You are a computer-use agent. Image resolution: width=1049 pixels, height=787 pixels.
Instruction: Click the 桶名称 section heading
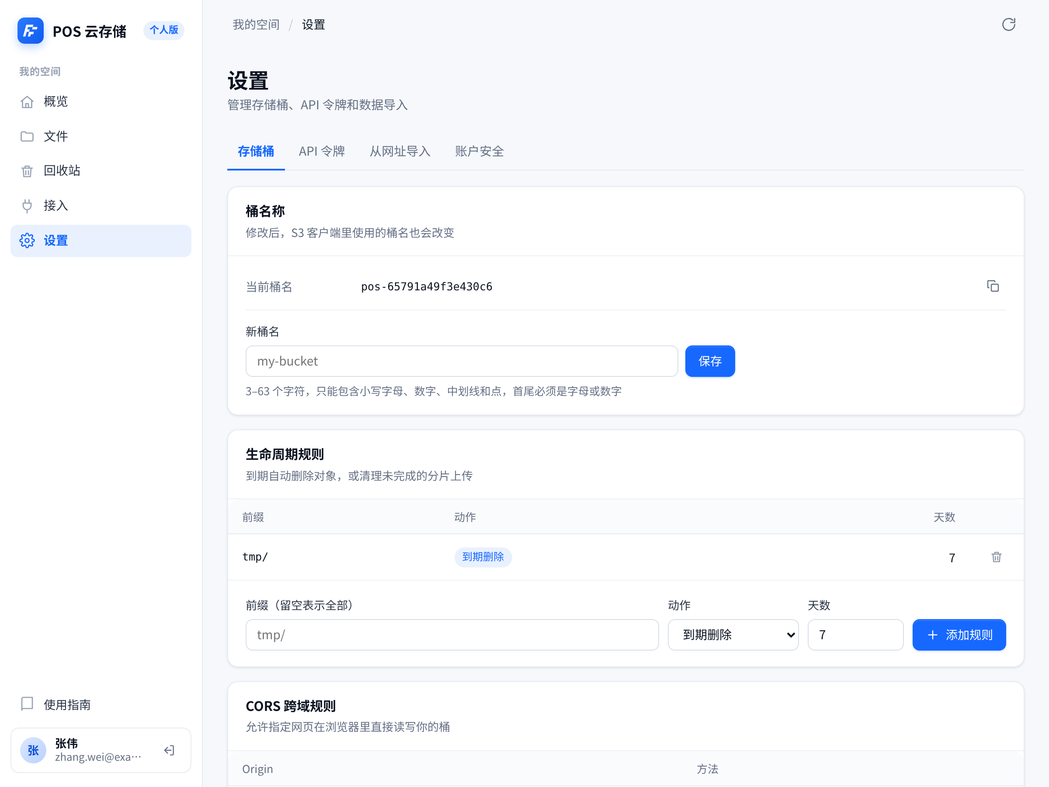click(x=265, y=212)
